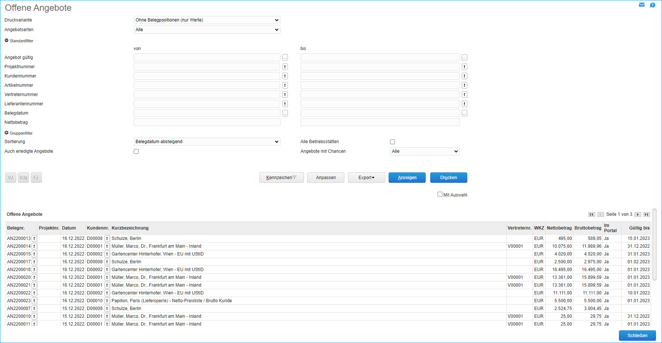The width and height of the screenshot is (662, 343).
Task: Collapse the Standardfilter section
Action: [x=6, y=40]
